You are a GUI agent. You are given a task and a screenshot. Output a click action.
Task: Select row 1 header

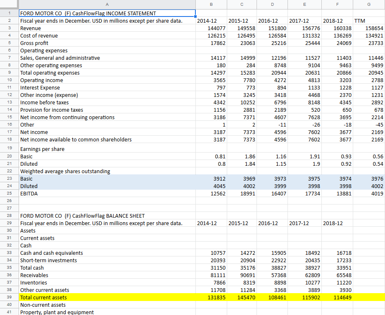10,13
